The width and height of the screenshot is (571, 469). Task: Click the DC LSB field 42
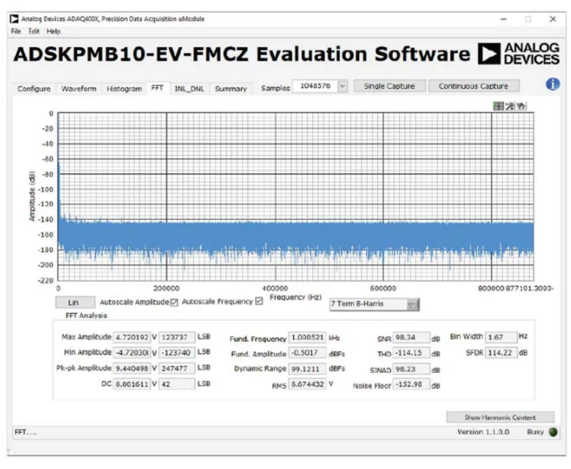coord(176,384)
